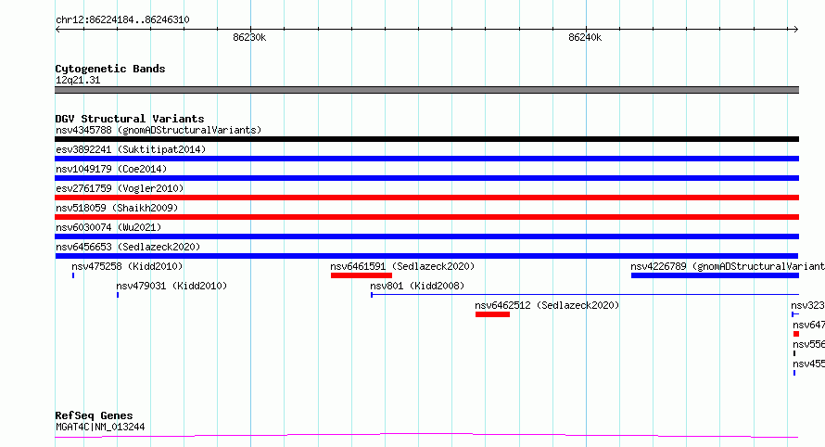
Task: Open variant nsv6461591 (Sedlazeck2020) label
Action: pos(402,266)
